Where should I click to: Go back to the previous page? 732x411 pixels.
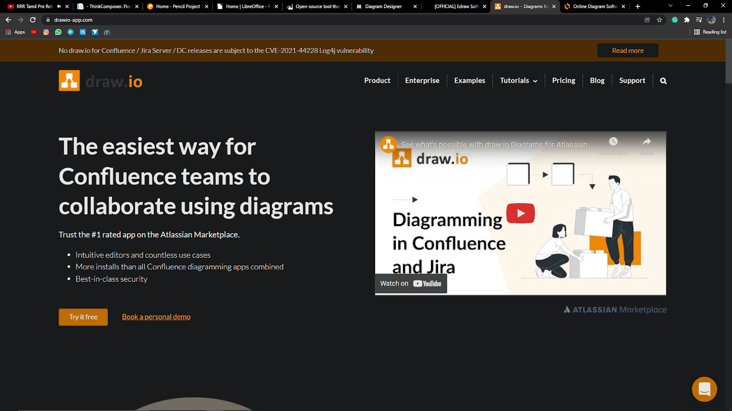coord(8,20)
